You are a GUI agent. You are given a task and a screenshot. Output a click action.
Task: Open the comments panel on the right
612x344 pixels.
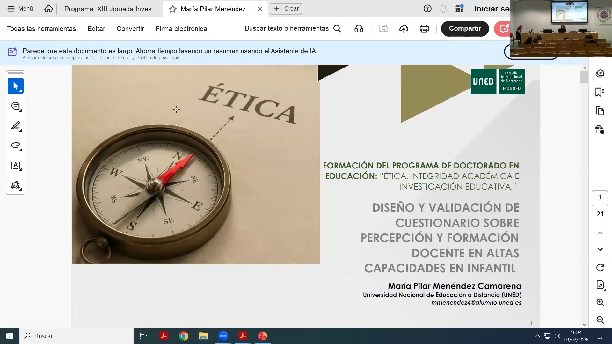[x=600, y=74]
